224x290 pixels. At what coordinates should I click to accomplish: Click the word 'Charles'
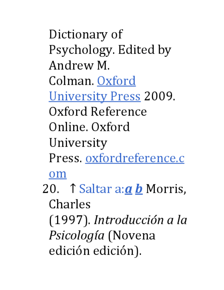70,204
